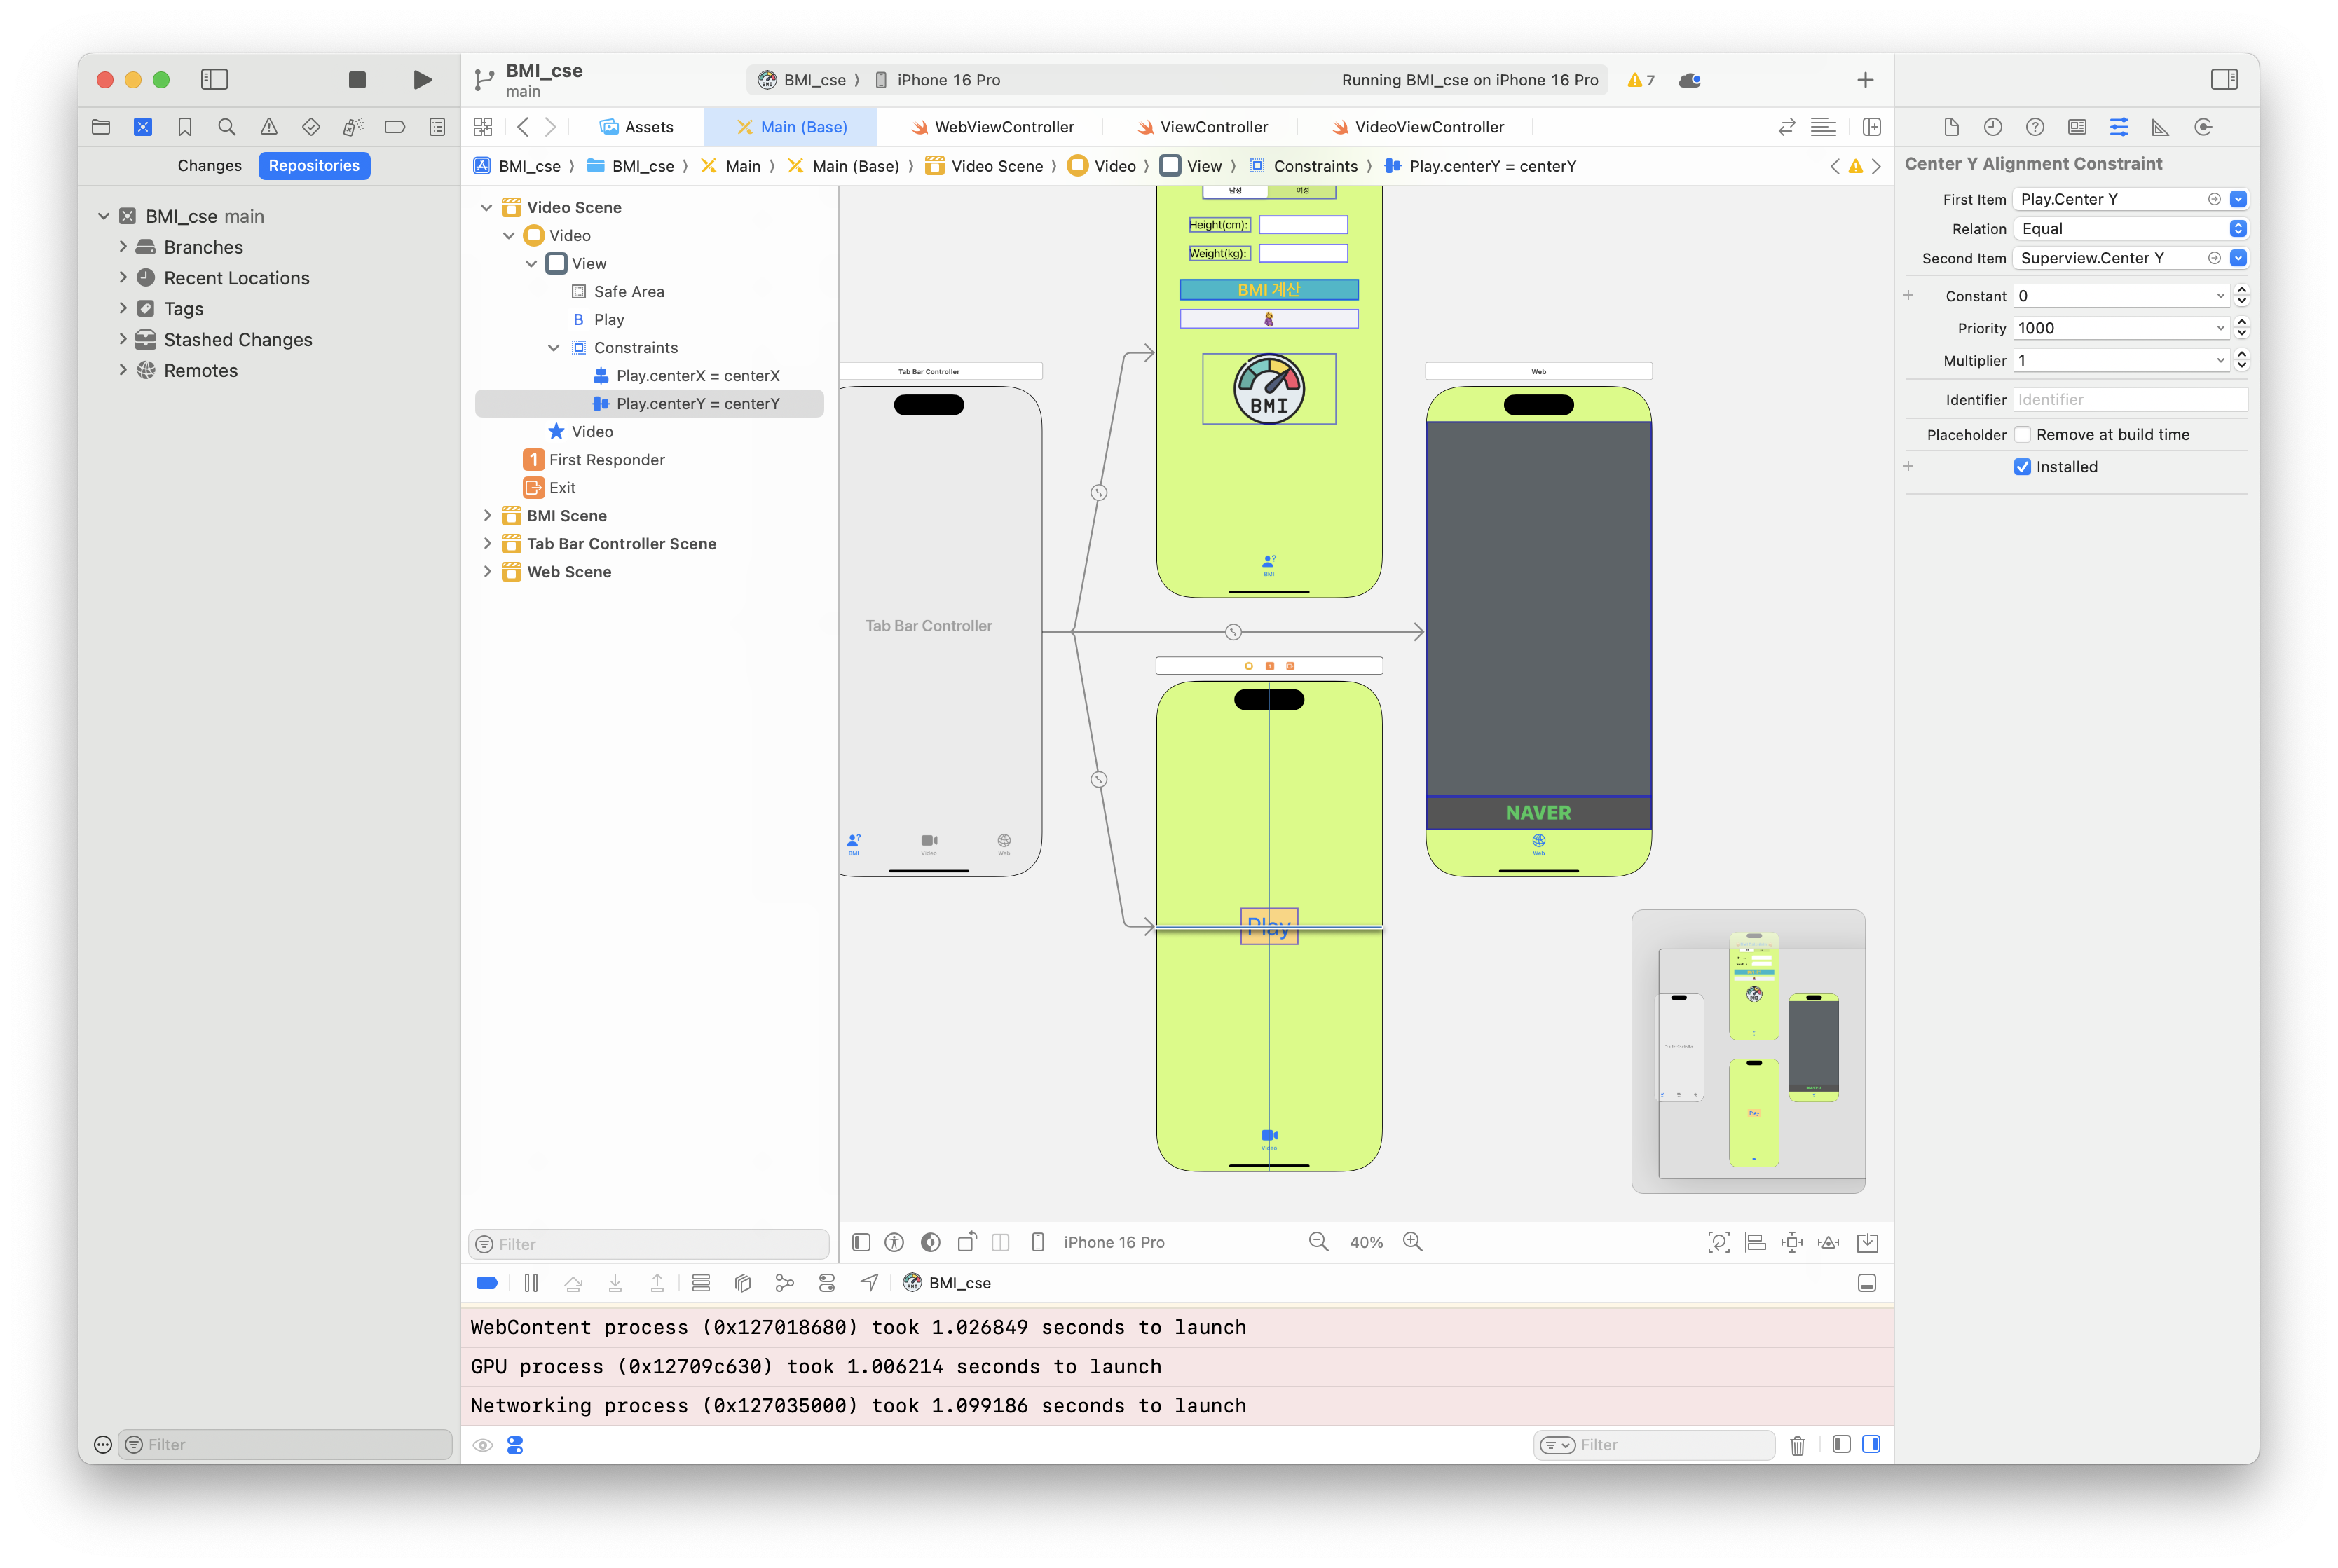Select the Changes tab

(x=209, y=166)
